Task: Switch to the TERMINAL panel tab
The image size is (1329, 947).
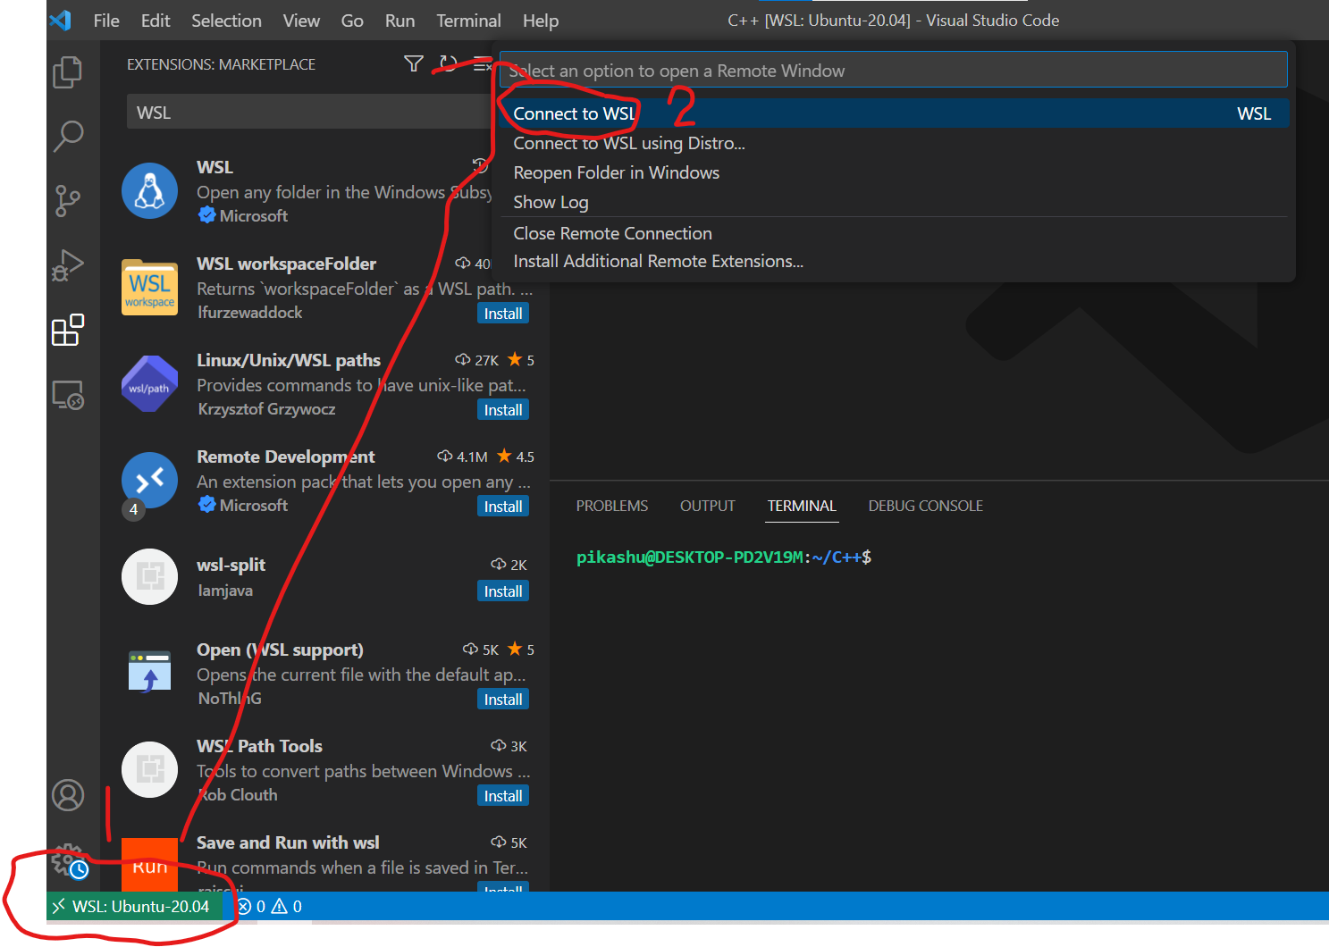Action: coord(802,506)
